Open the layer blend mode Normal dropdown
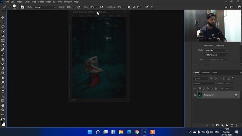Screen dimensions: 242x136 [204, 83]
